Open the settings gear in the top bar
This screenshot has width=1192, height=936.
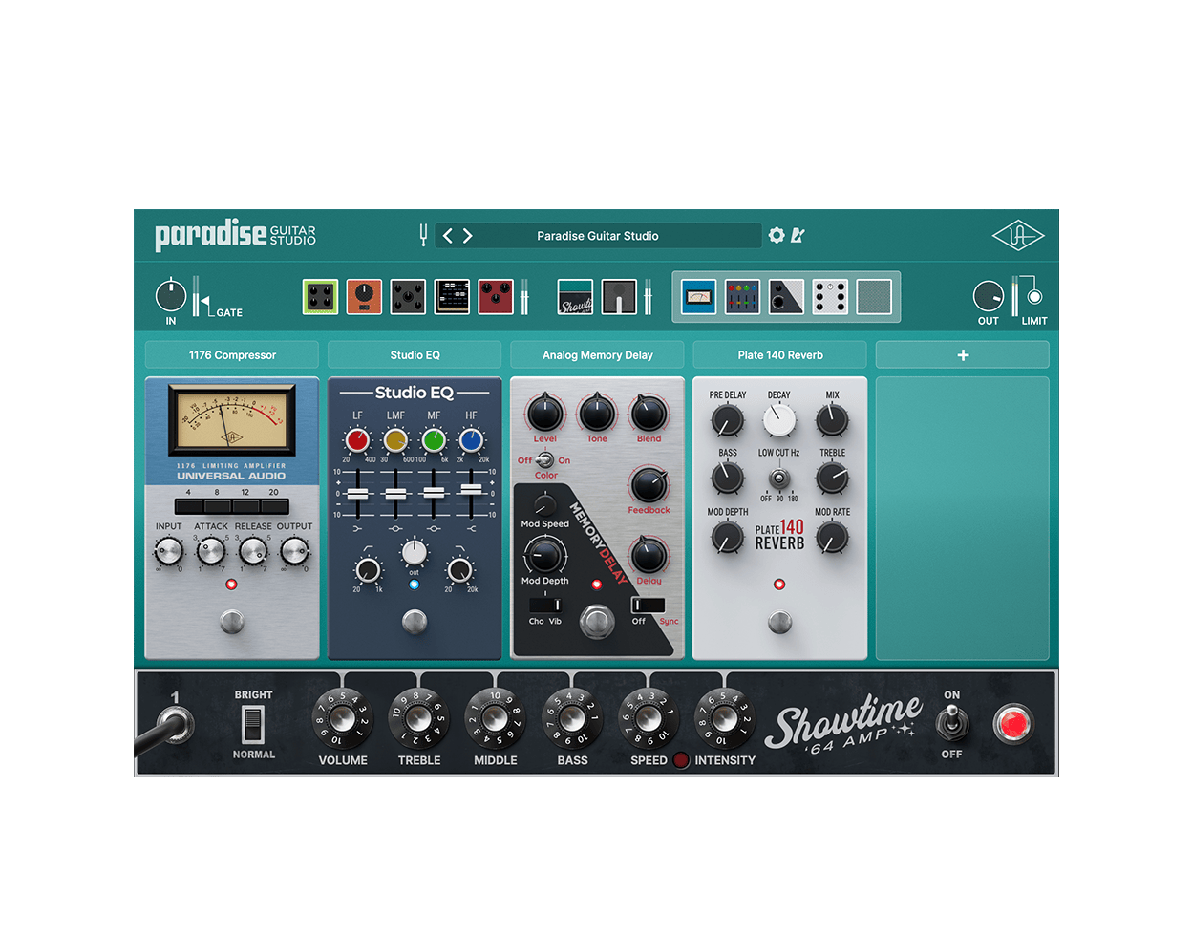[x=776, y=235]
